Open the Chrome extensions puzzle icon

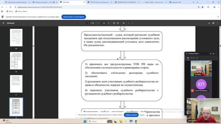tap(208, 7)
